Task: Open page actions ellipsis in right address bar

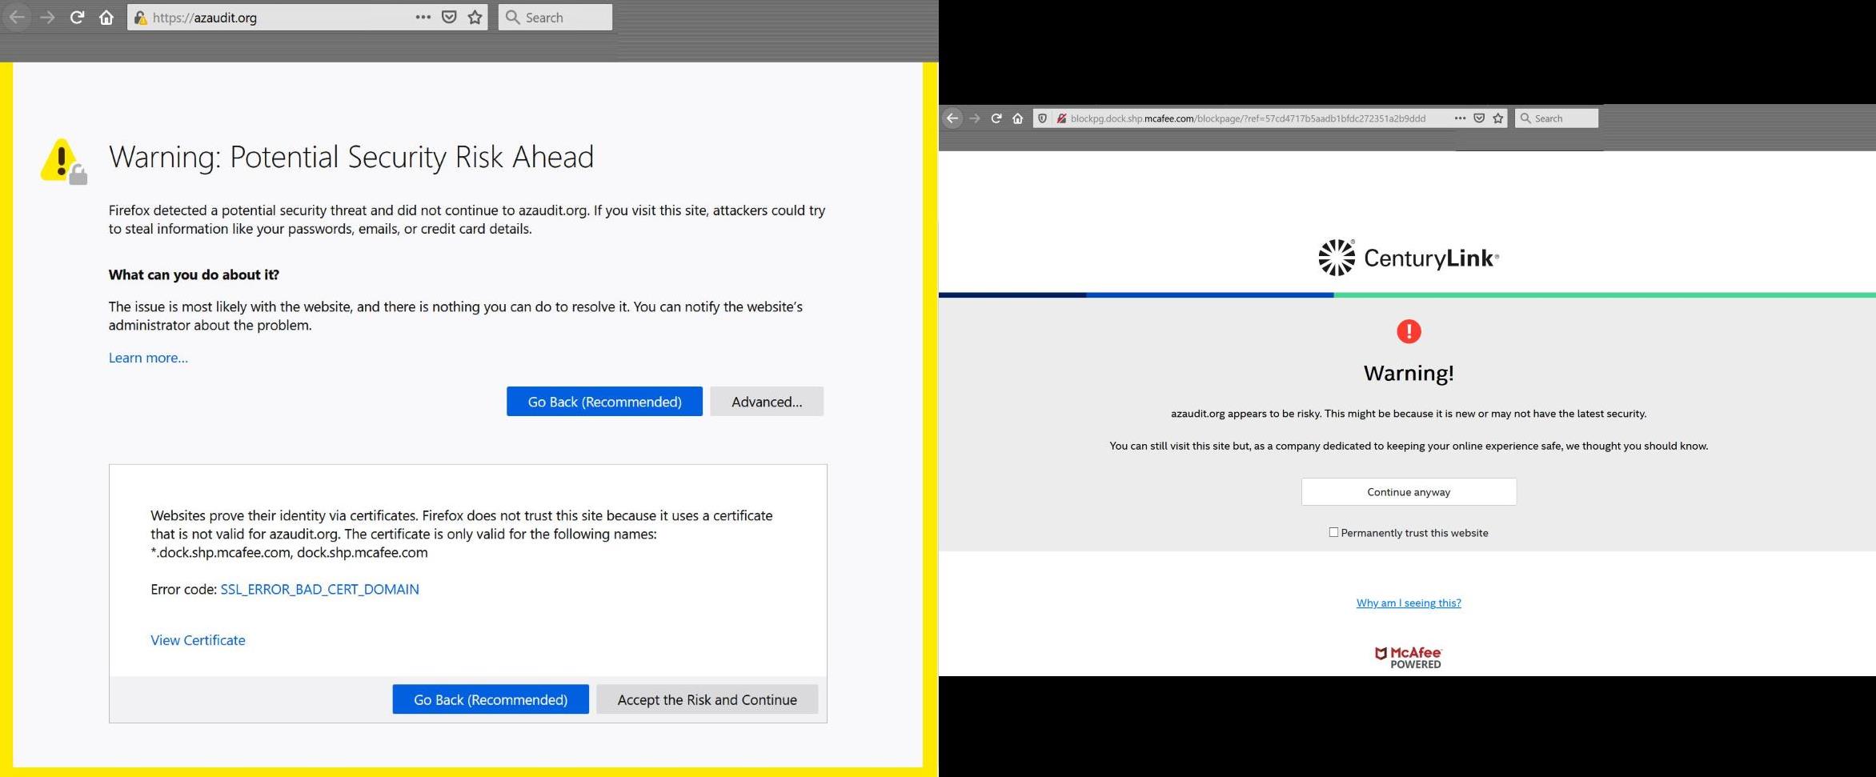Action: (1460, 118)
